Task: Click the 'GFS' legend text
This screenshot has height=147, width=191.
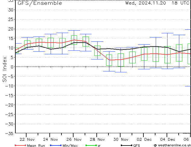Action: click(136, 145)
